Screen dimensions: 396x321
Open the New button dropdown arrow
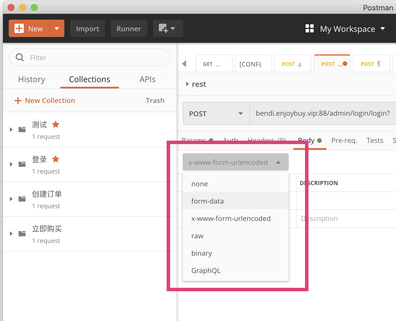coord(57,28)
